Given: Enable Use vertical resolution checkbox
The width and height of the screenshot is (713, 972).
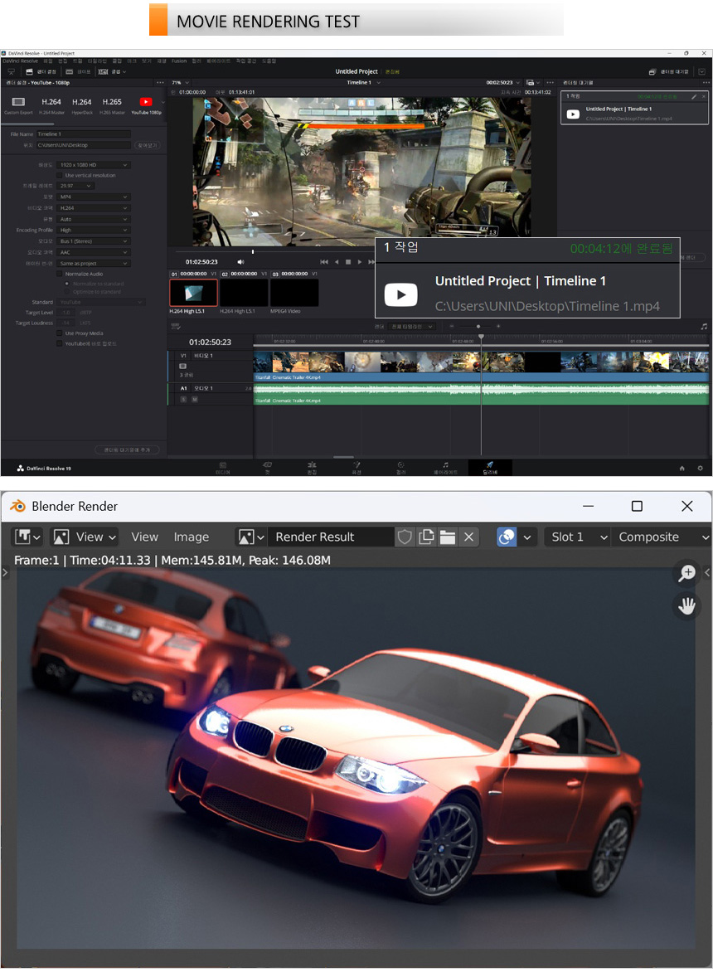Looking at the screenshot, I should click(60, 176).
